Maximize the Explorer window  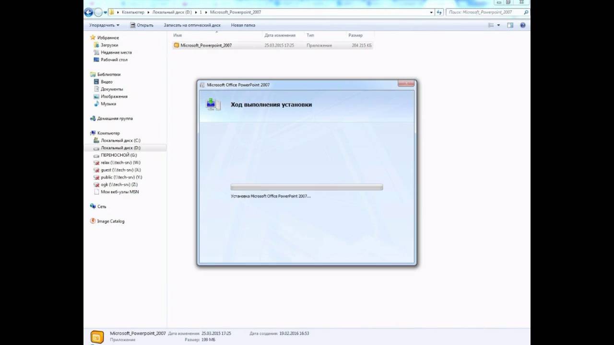pyautogui.click(x=508, y=2)
